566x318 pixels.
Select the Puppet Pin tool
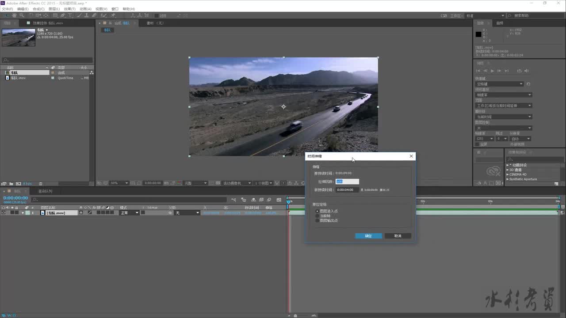(112, 15)
